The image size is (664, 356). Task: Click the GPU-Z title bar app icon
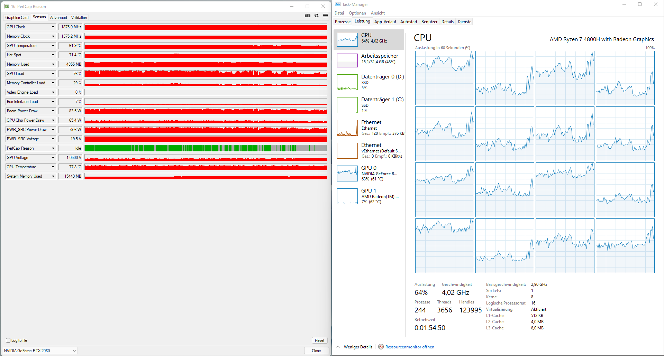(7, 6)
